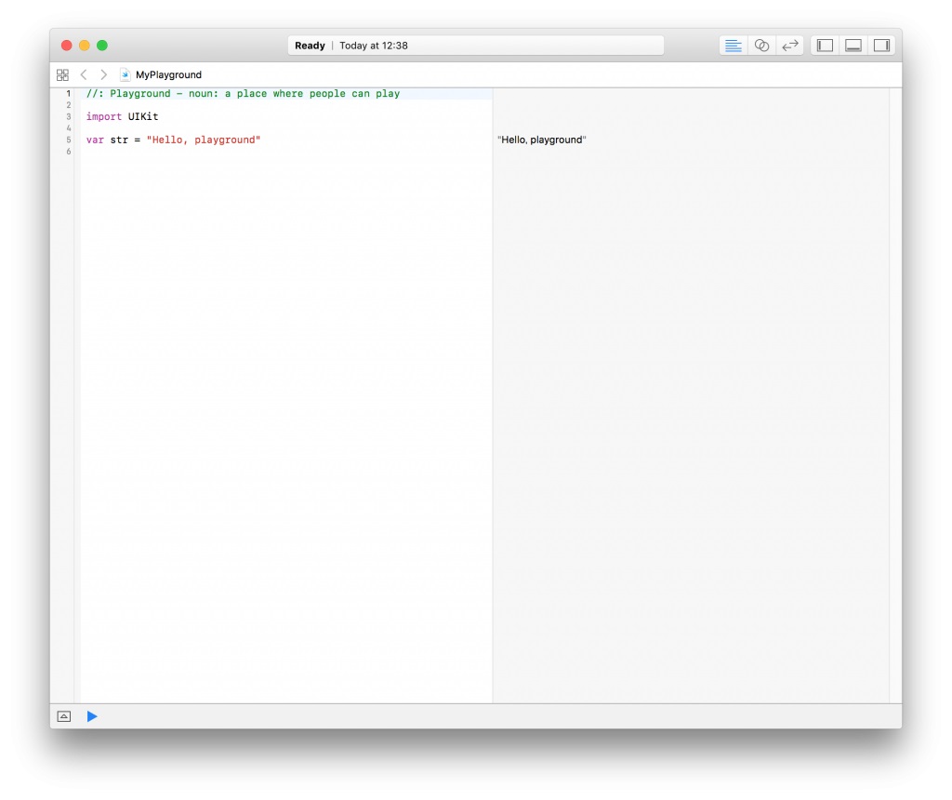Show the debug area using the bottom-left icon
This screenshot has height=800, width=952.
63,716
